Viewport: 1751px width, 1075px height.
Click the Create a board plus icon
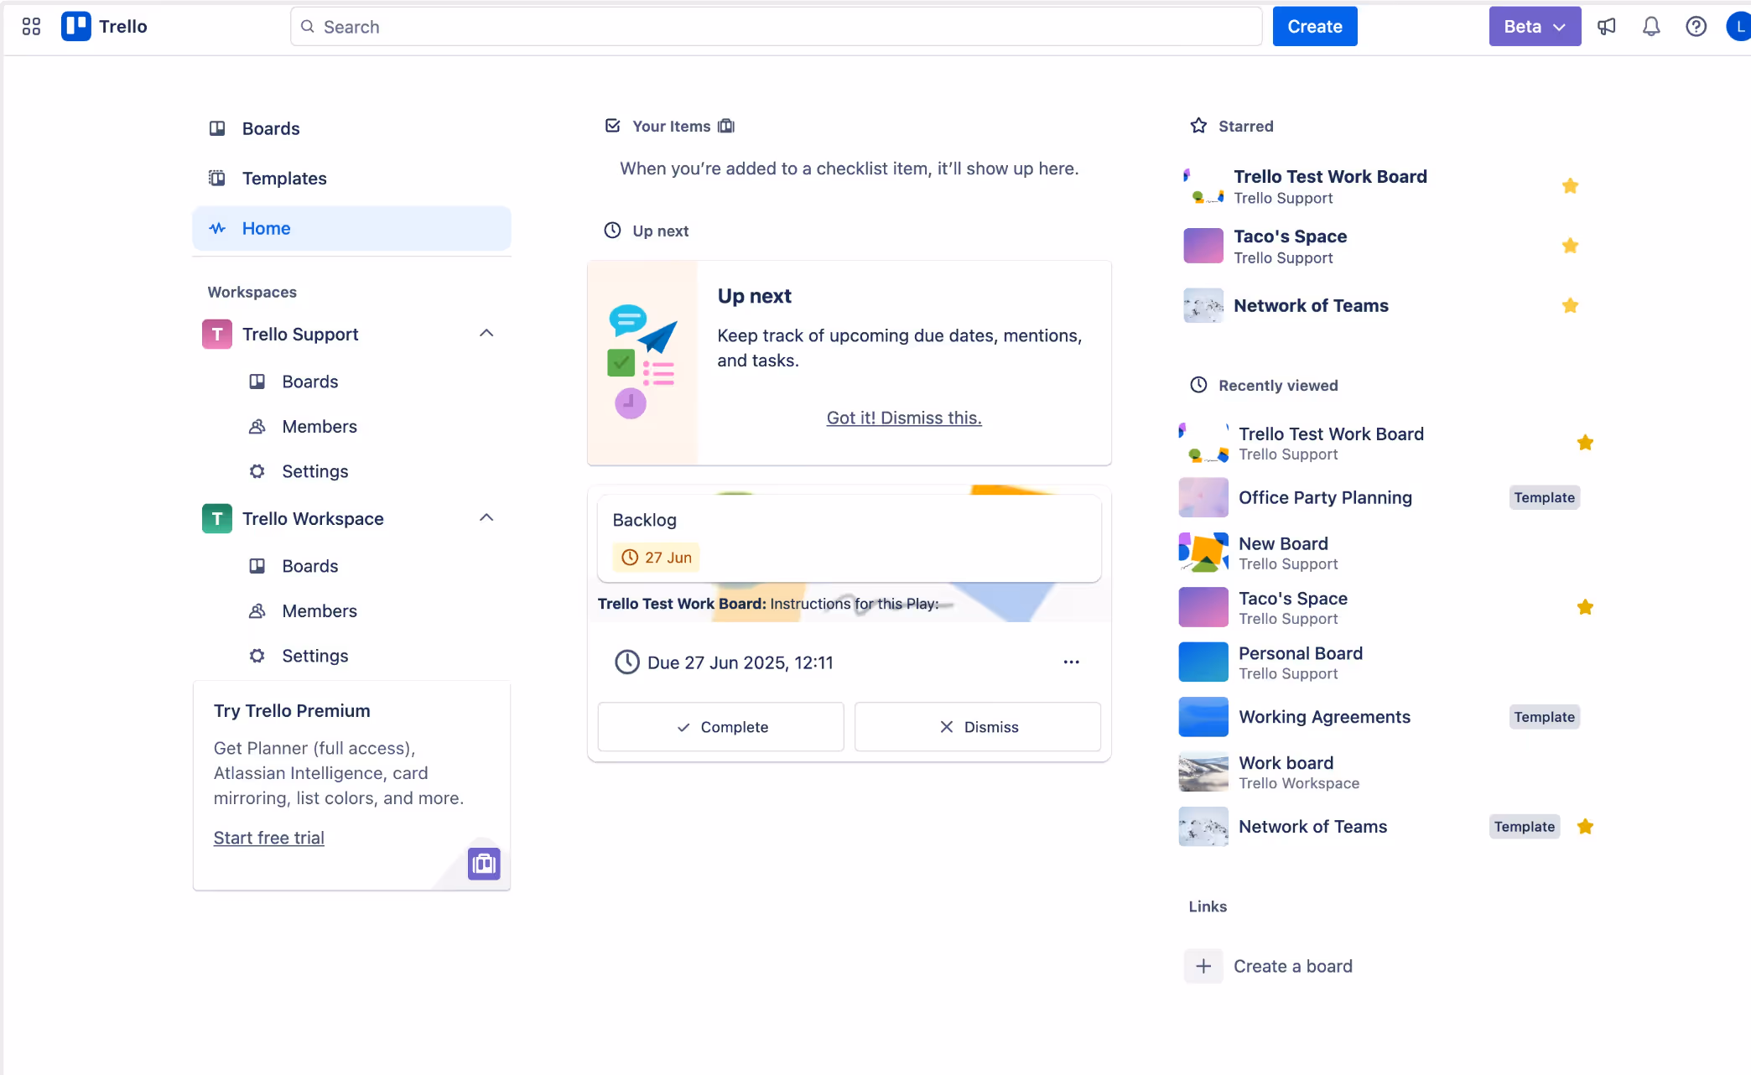pyautogui.click(x=1203, y=965)
